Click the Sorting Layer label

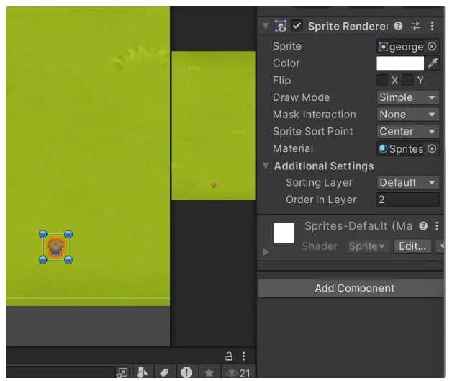point(319,182)
